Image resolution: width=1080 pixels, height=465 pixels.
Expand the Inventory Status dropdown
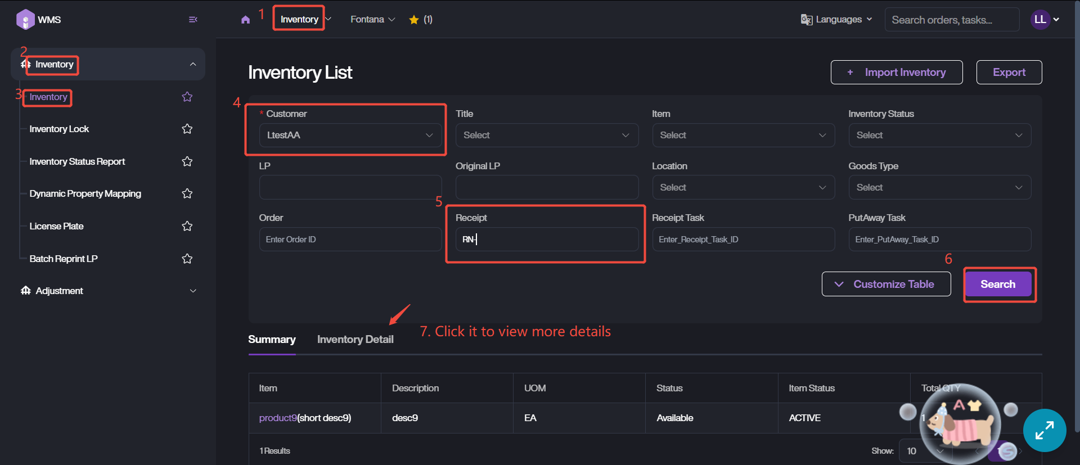pyautogui.click(x=939, y=136)
